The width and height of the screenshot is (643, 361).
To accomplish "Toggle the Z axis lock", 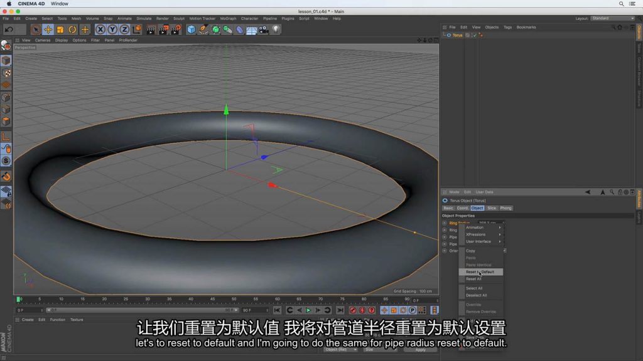I will [x=124, y=29].
